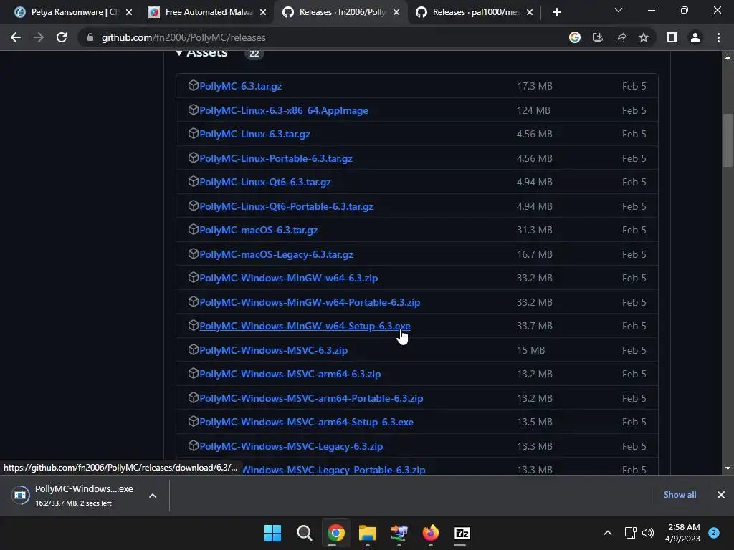Share this page via the share icon
Viewport: 734px width, 550px height.
621,37
